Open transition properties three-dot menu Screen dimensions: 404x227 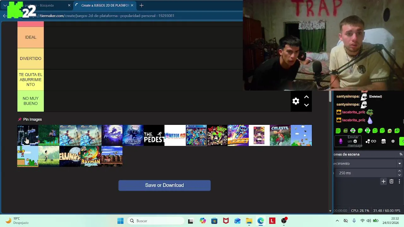pyautogui.click(x=399, y=181)
